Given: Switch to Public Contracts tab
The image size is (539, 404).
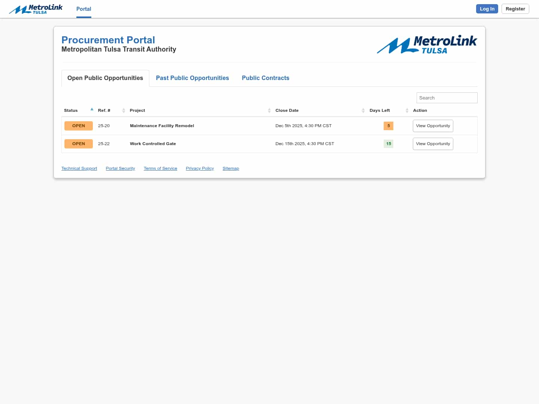Looking at the screenshot, I should point(265,78).
